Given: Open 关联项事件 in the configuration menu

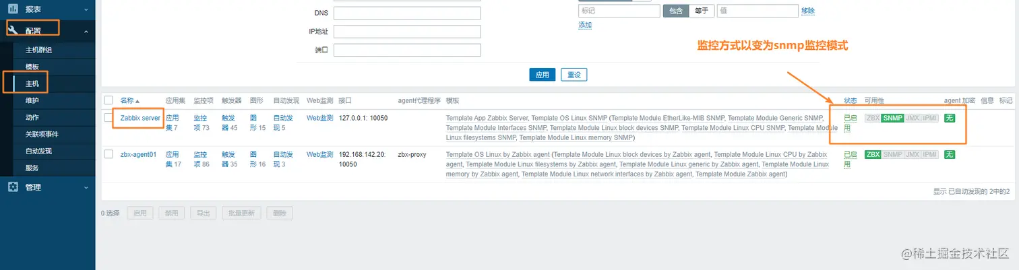Looking at the screenshot, I should coord(42,134).
